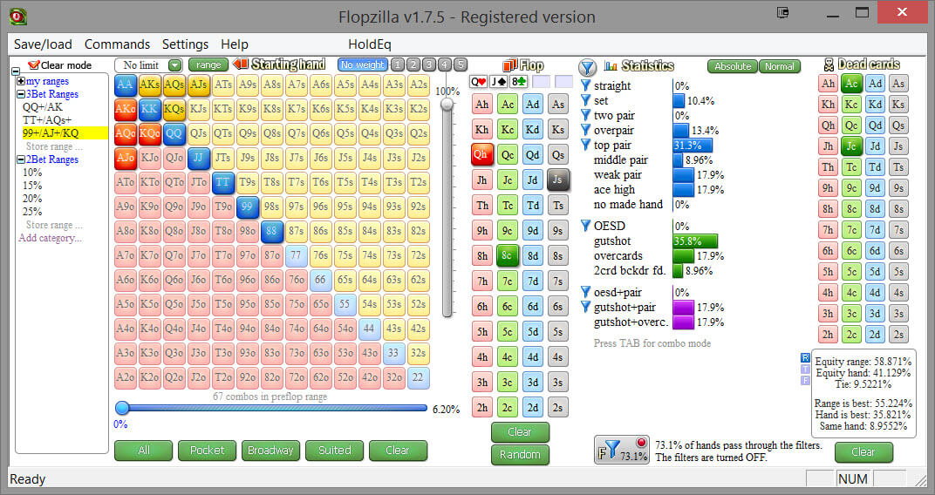Toggle the No weight button
Viewport: 935px width, 495px height.
363,65
